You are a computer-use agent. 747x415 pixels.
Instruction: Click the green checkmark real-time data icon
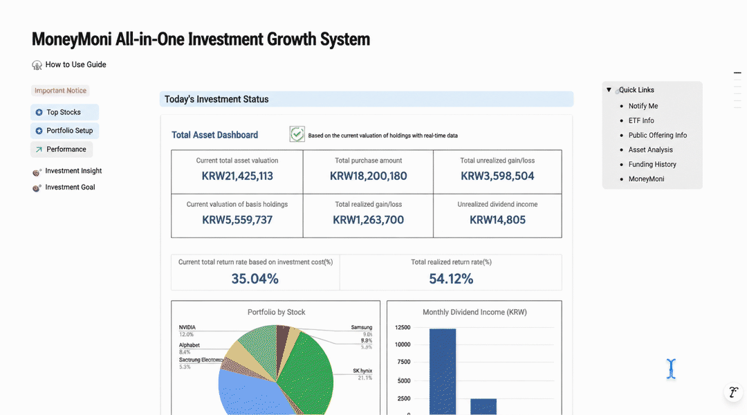click(297, 134)
